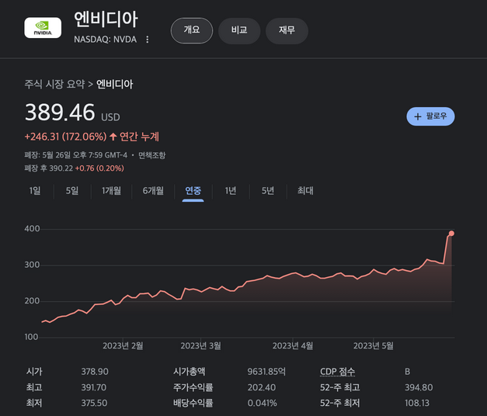This screenshot has height=416, width=487.
Task: Select the 개요 tab
Action: pyautogui.click(x=192, y=30)
